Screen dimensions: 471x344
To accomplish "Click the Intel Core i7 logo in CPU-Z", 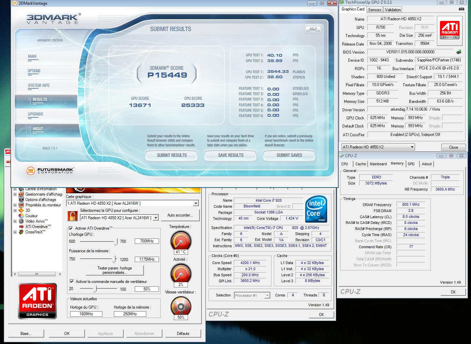I will click(316, 209).
